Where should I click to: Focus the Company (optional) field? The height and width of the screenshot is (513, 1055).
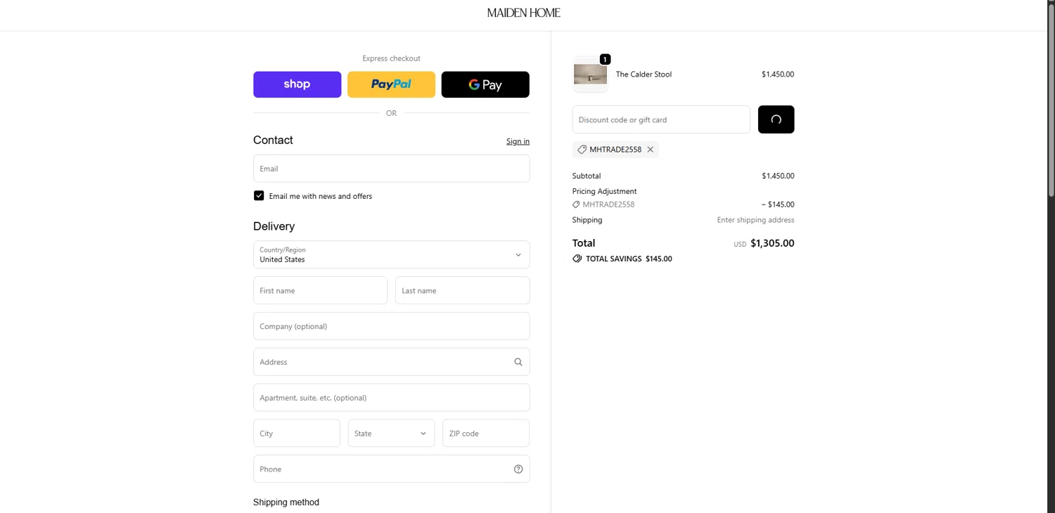(391, 326)
